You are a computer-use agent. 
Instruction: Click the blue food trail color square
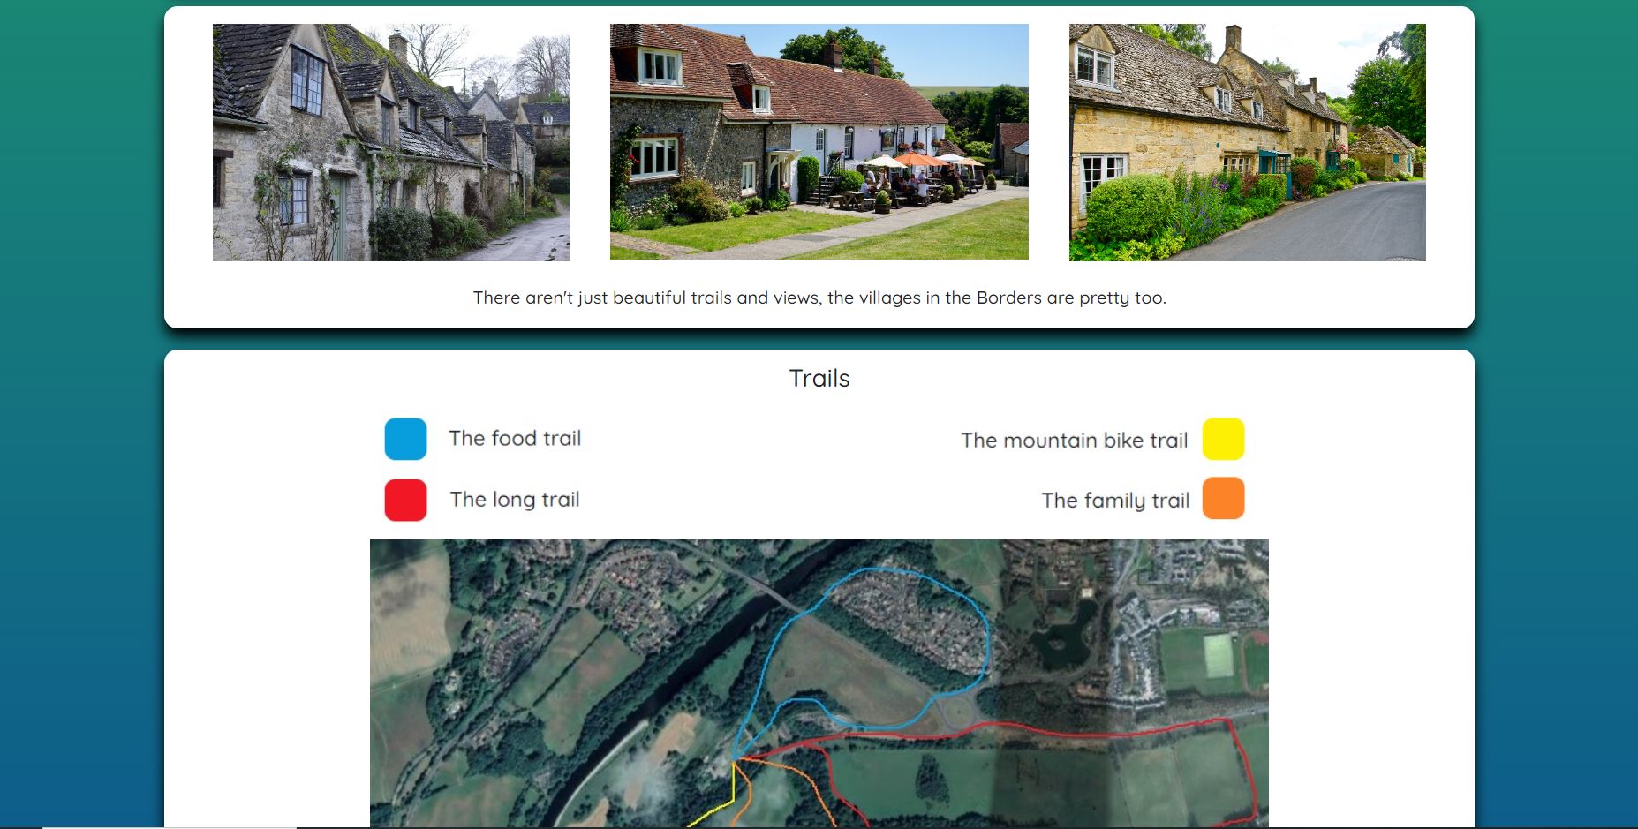(405, 439)
